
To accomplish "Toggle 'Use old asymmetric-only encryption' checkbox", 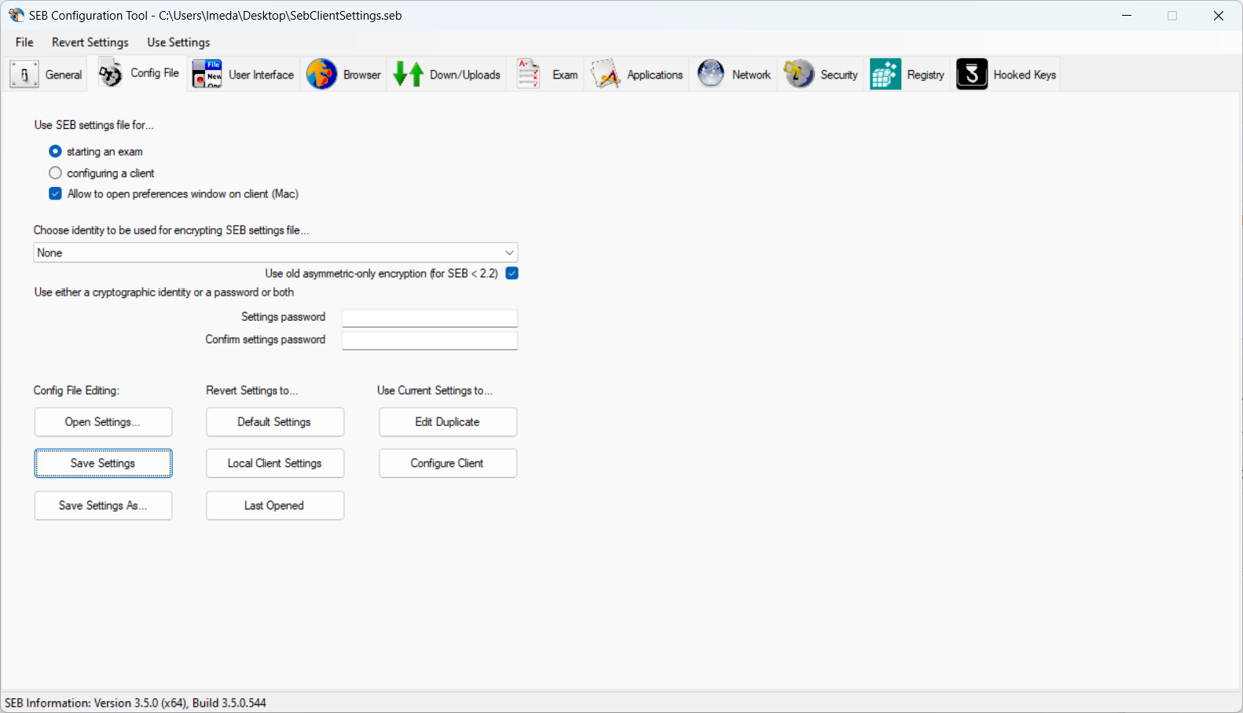I will click(x=512, y=273).
